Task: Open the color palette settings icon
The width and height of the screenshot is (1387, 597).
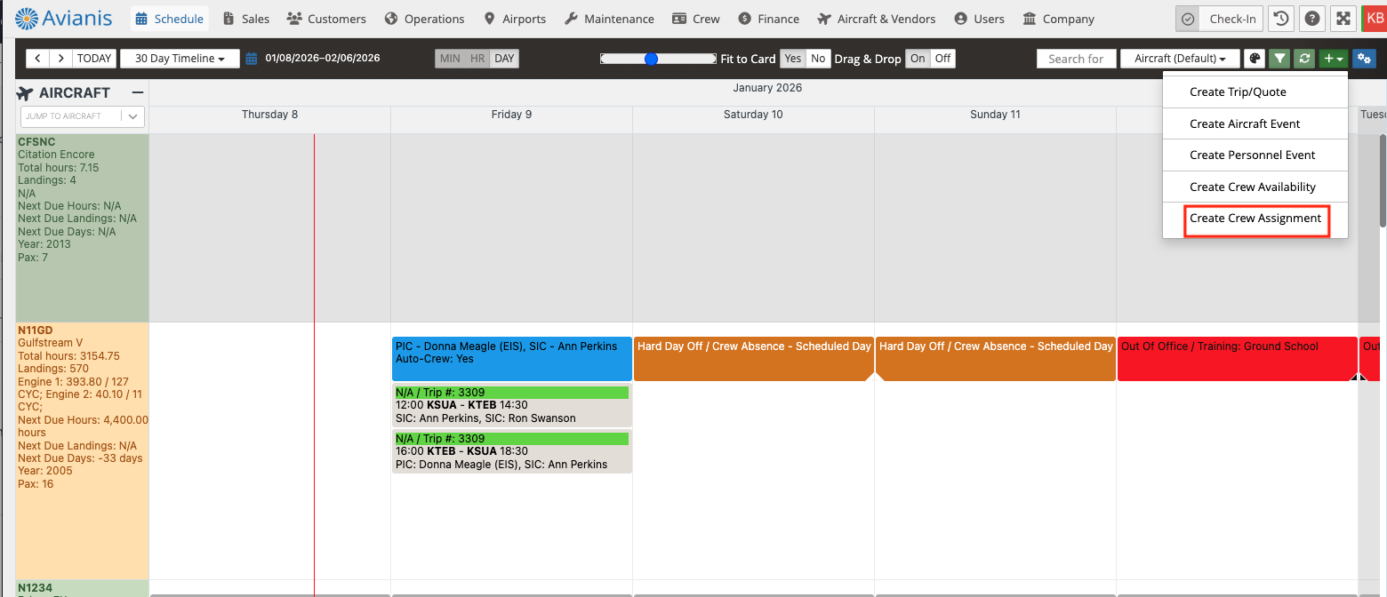Action: click(x=1255, y=59)
